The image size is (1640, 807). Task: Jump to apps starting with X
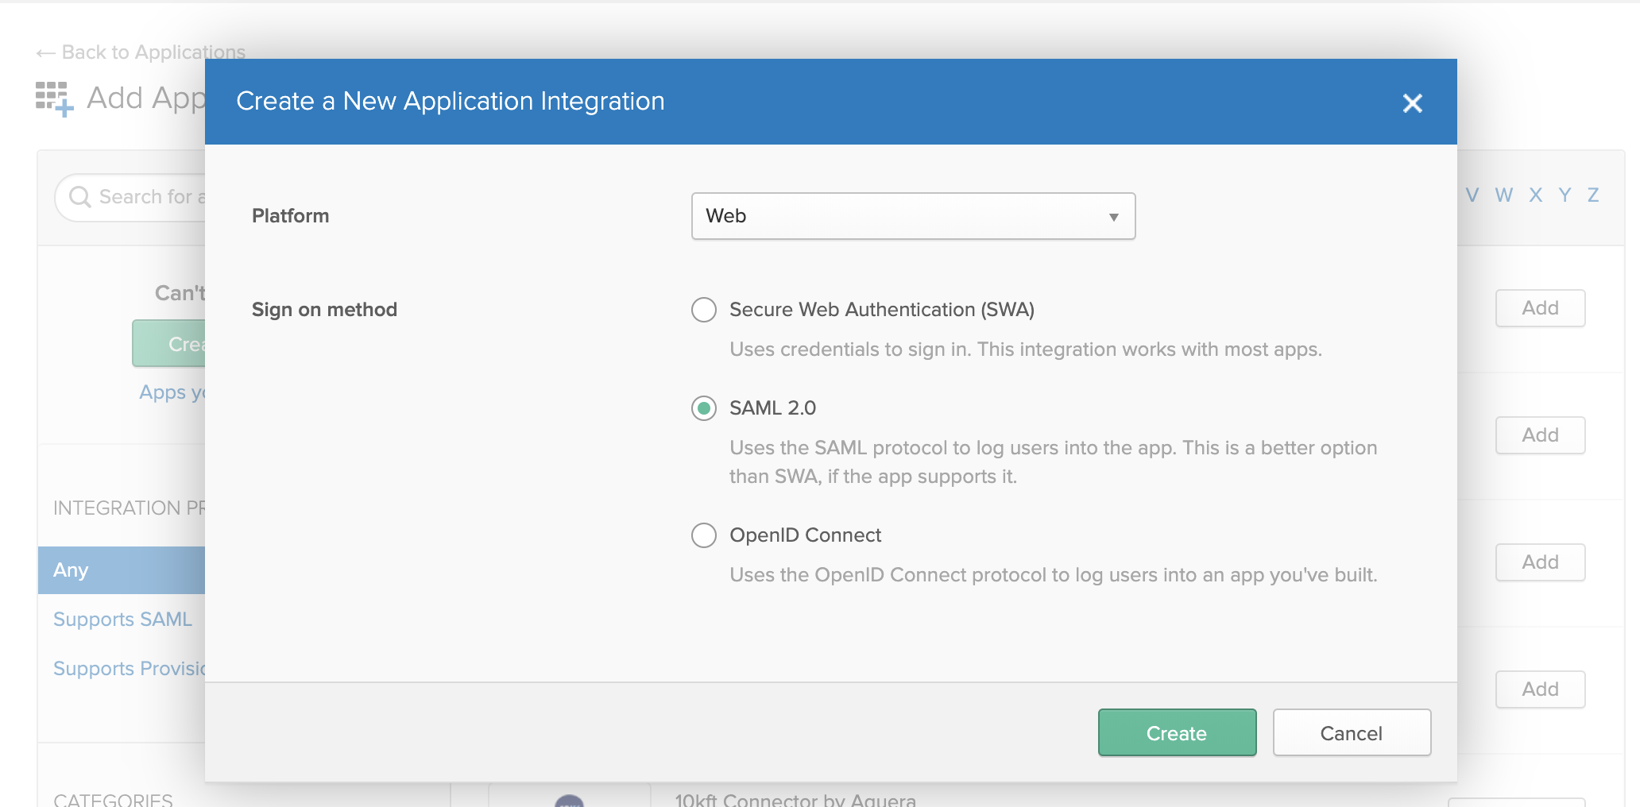tap(1535, 195)
